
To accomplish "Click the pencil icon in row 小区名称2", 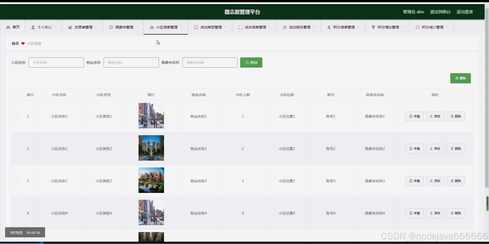I will pos(431,149).
